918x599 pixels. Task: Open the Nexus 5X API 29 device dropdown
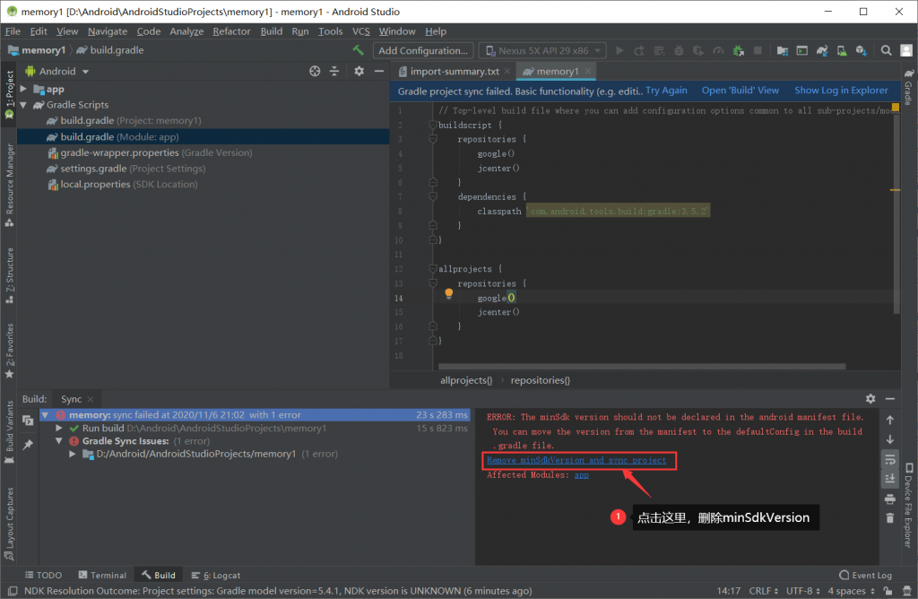(542, 51)
